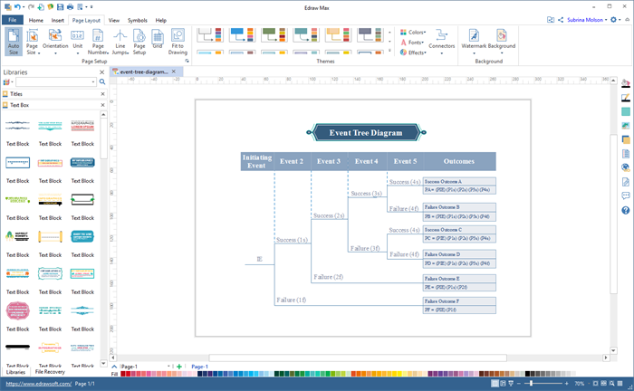Switch to File Recovery tab
The height and width of the screenshot is (391, 634).
point(50,372)
